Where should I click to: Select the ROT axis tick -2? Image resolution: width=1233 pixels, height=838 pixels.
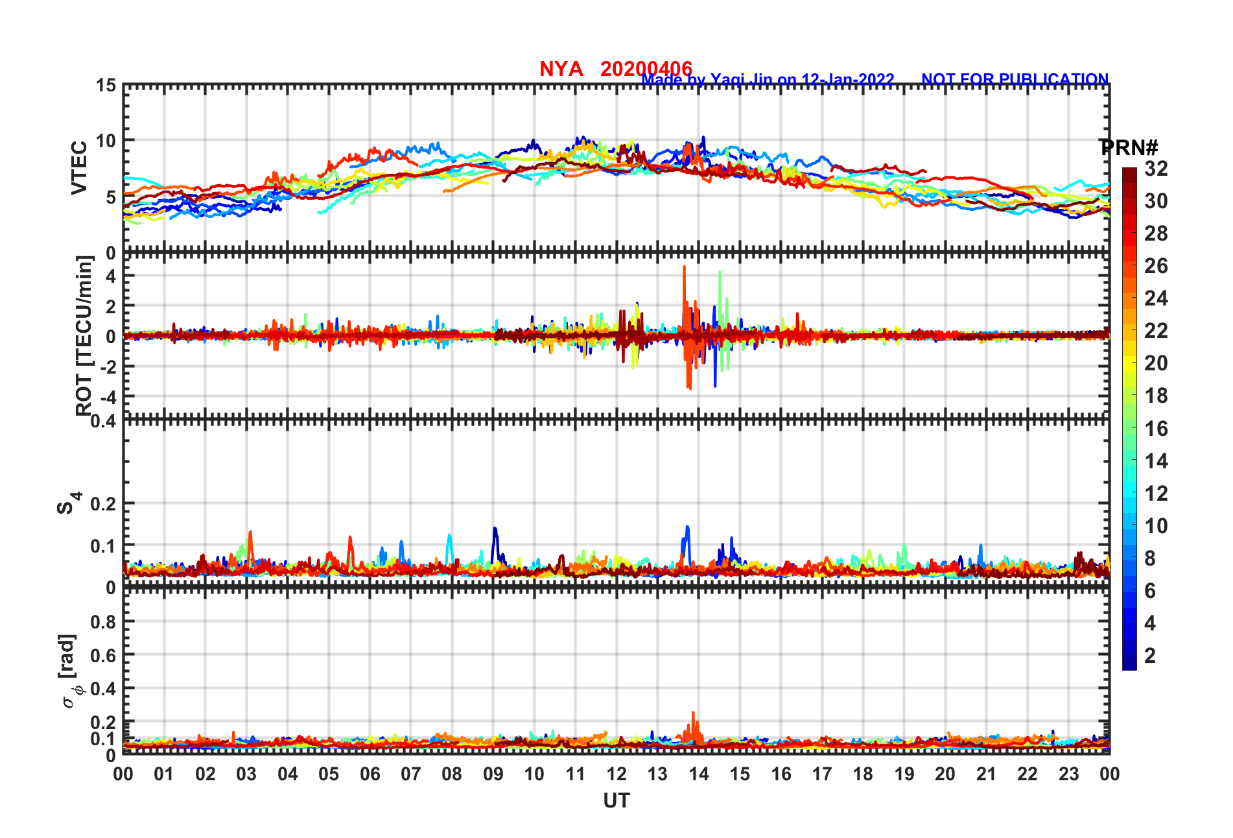click(108, 366)
